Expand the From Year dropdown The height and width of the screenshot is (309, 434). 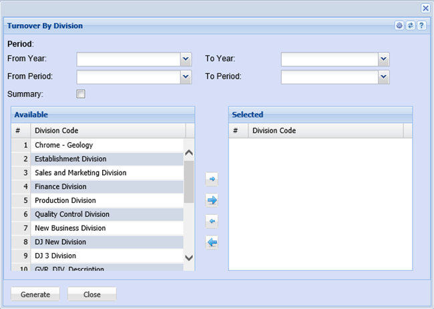pyautogui.click(x=186, y=59)
